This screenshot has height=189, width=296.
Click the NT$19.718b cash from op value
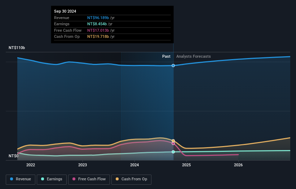[98, 37]
